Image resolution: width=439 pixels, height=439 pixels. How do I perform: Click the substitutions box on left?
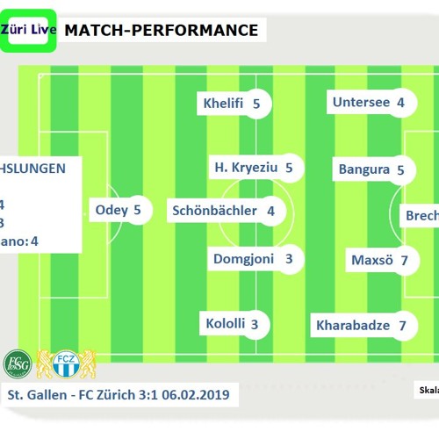click(41, 205)
